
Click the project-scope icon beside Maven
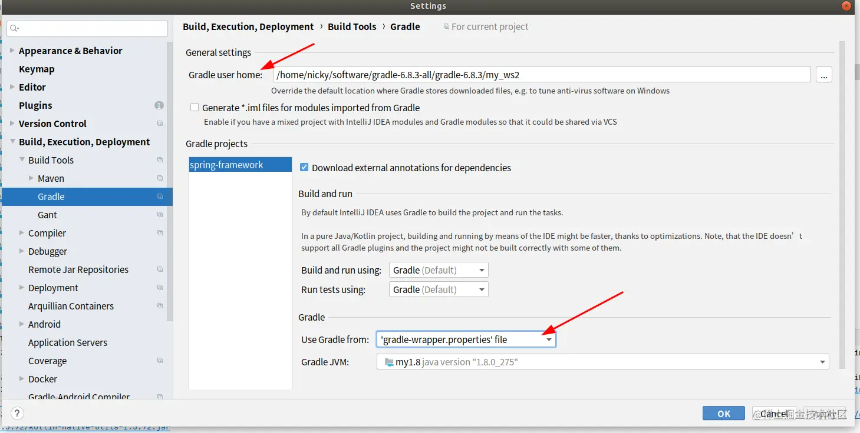coord(160,178)
